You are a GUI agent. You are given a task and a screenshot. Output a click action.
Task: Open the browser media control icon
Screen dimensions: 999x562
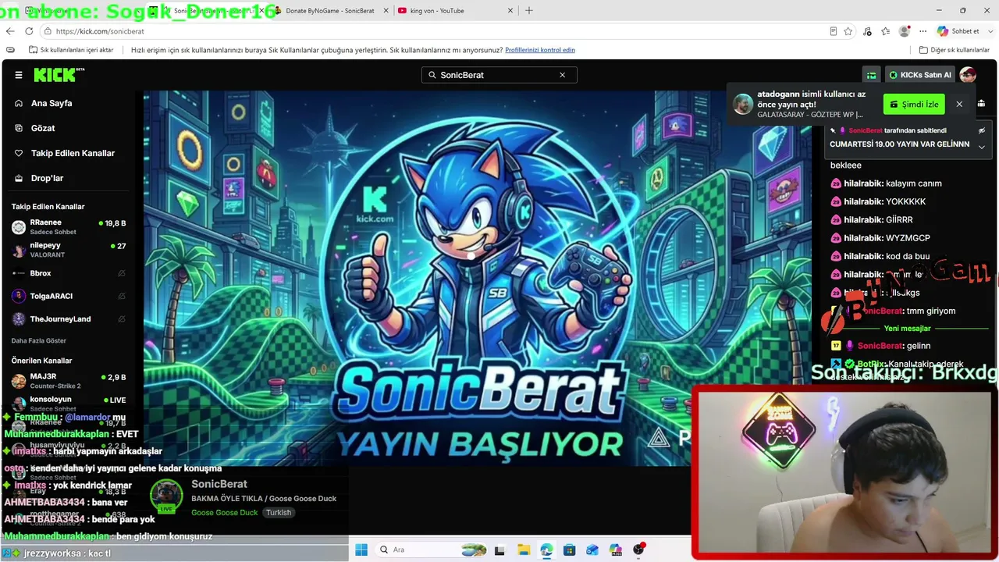pyautogui.click(x=868, y=31)
